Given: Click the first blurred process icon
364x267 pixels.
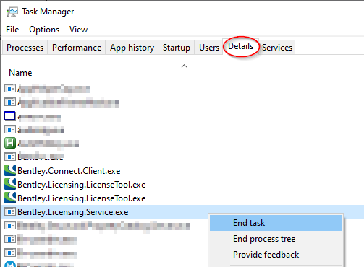Looking at the screenshot, I should tap(10, 88).
